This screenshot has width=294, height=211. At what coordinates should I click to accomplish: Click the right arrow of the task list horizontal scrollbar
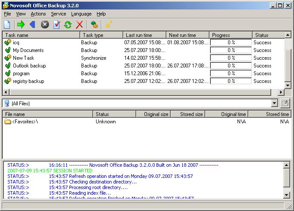coord(281,92)
